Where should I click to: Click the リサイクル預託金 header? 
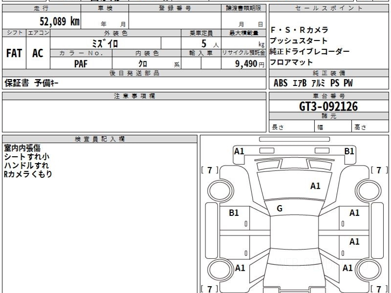click(x=244, y=53)
